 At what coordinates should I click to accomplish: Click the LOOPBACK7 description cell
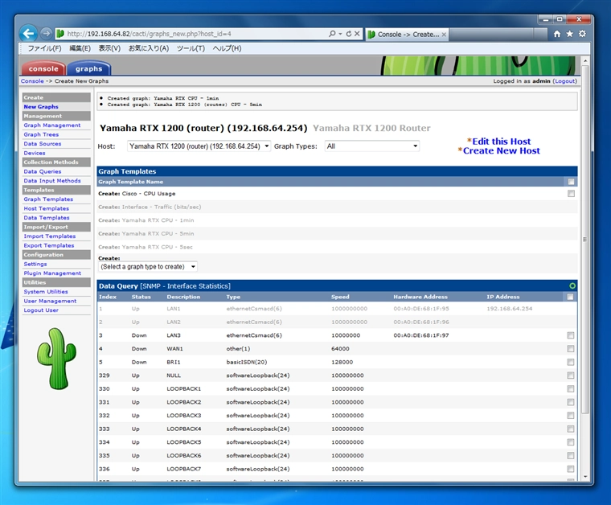click(184, 469)
